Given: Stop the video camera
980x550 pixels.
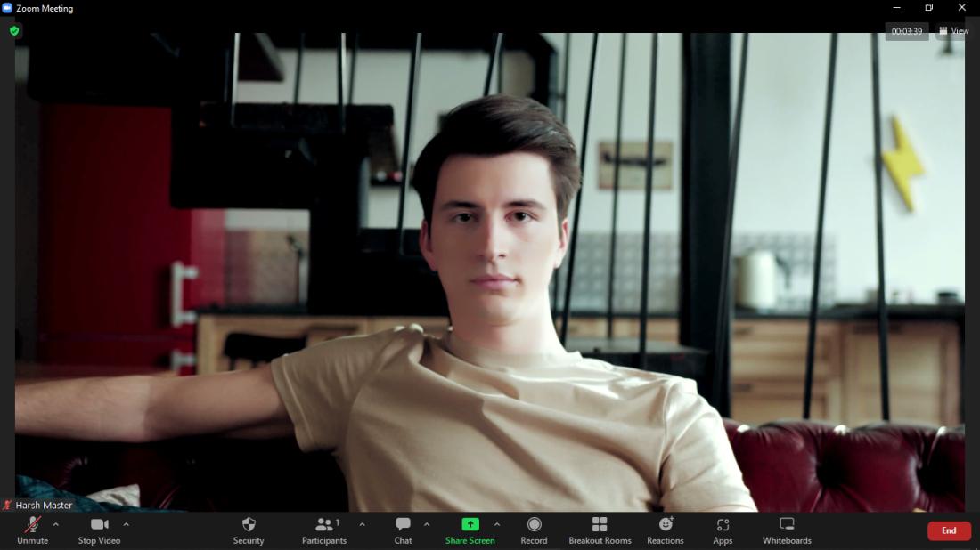Looking at the screenshot, I should pos(100,530).
